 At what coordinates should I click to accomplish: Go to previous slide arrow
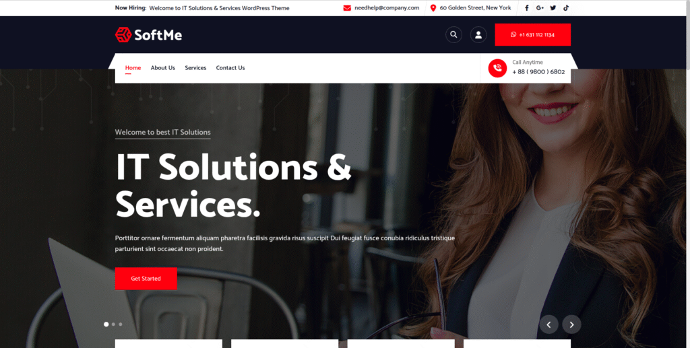(x=548, y=324)
